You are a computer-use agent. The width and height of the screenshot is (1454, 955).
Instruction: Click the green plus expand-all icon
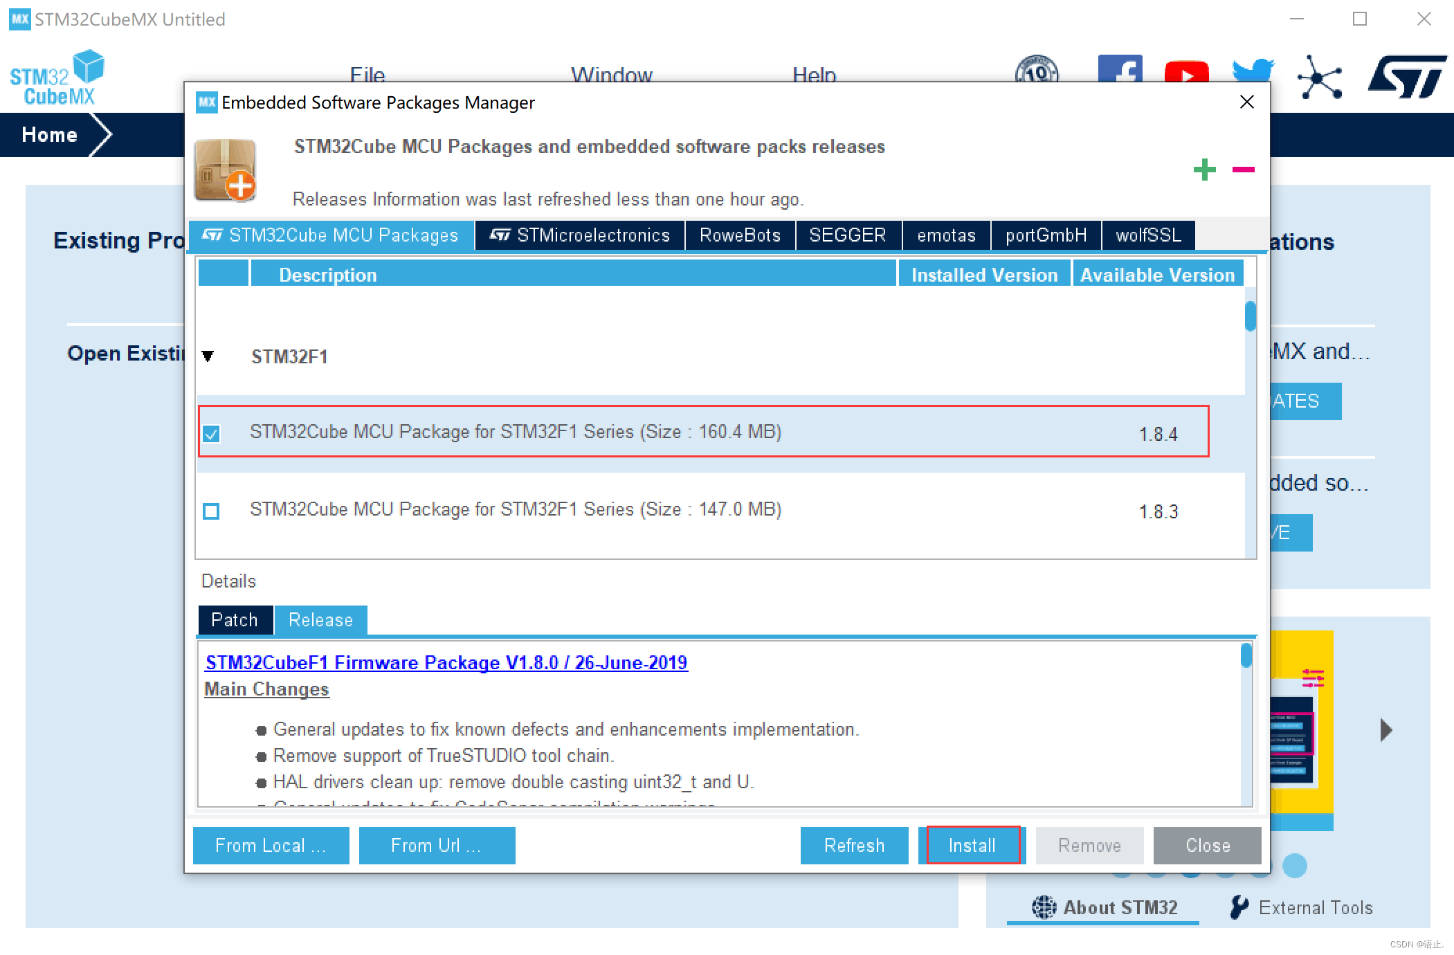click(x=1204, y=170)
